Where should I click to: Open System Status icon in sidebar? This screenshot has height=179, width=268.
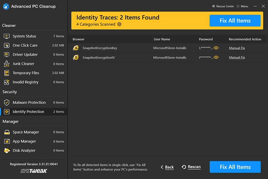[x=6, y=36]
